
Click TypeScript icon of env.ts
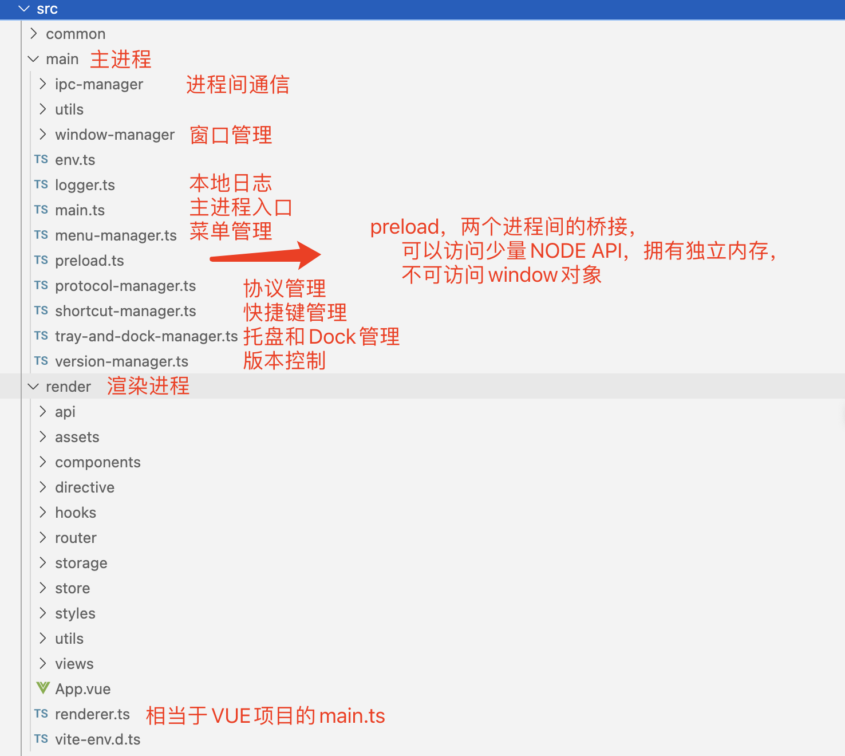pyautogui.click(x=41, y=159)
